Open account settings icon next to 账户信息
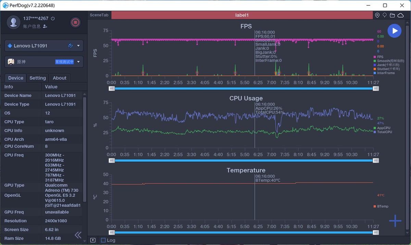 45,26
